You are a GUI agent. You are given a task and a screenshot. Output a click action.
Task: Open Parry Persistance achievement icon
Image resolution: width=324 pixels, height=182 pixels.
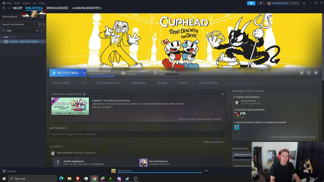[x=143, y=163]
